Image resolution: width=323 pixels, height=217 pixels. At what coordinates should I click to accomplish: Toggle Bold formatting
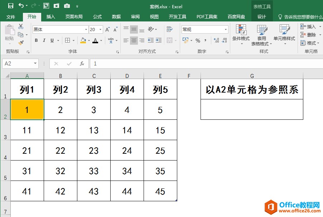click(36, 40)
